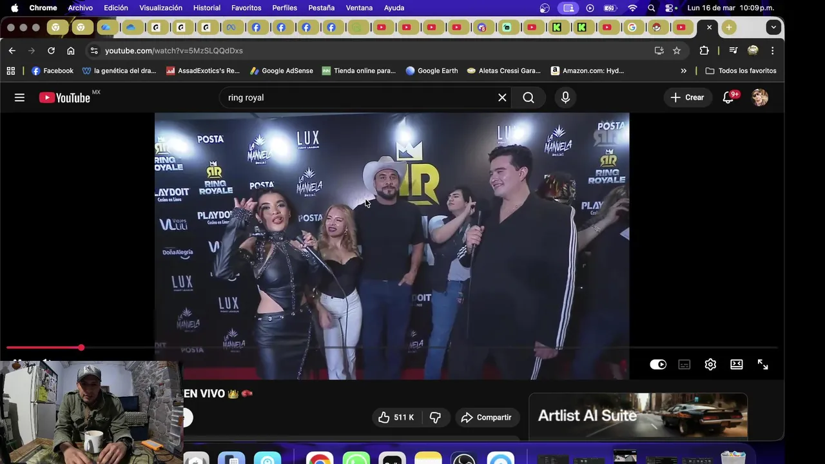
Task: Click the install/cast icon in address bar
Action: click(x=659, y=50)
